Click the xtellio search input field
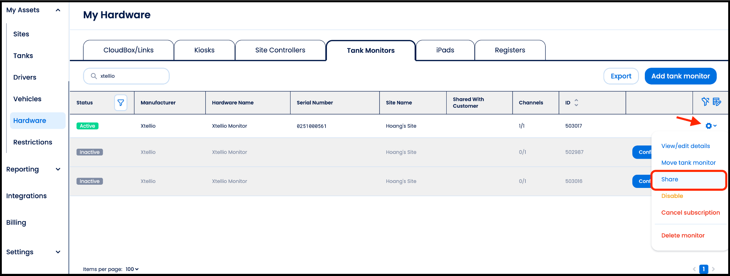730x276 pixels. click(x=132, y=76)
